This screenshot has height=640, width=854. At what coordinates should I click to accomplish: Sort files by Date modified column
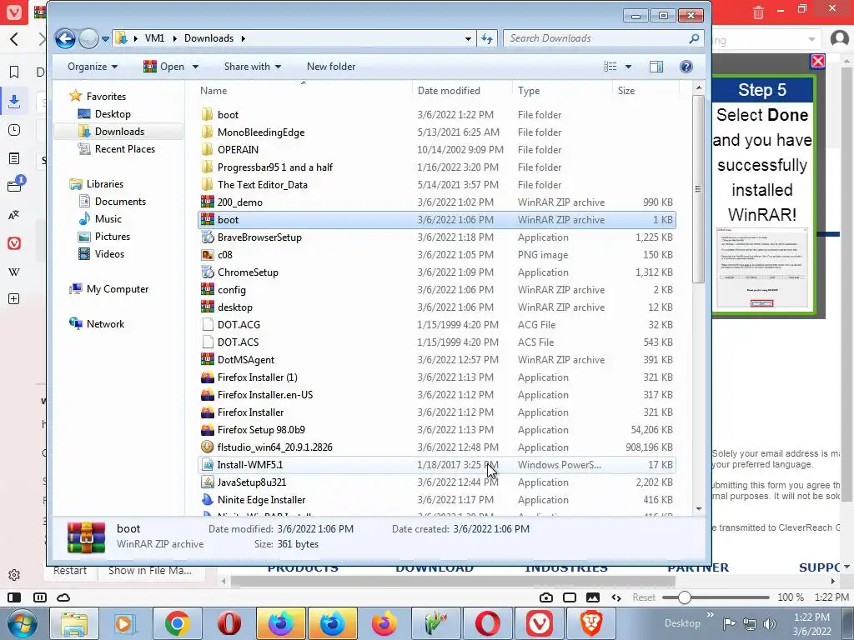[x=462, y=90]
